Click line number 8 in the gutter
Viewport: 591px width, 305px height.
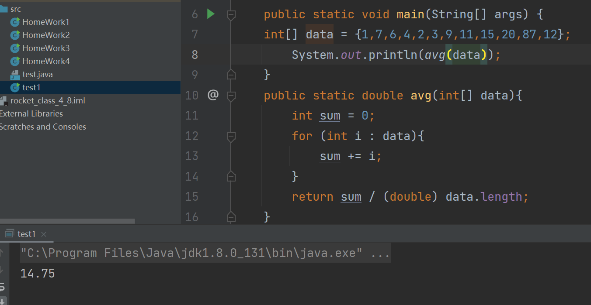195,55
